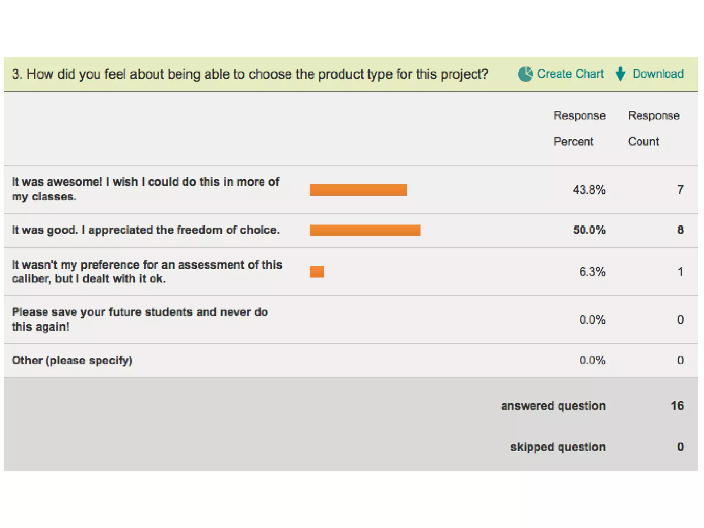Click the 43.8% percentage value
This screenshot has width=704, height=528.
point(589,190)
